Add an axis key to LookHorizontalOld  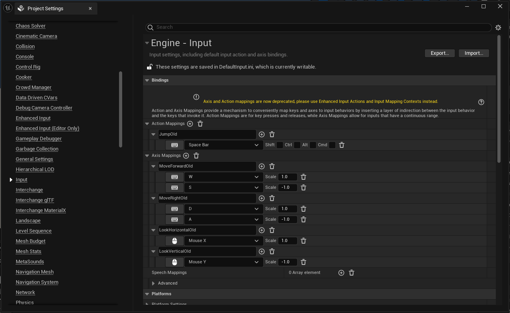pyautogui.click(x=262, y=230)
